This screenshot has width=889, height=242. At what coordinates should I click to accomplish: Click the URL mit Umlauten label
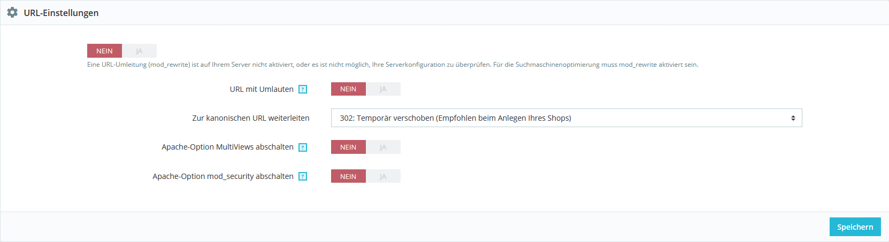pyautogui.click(x=262, y=89)
